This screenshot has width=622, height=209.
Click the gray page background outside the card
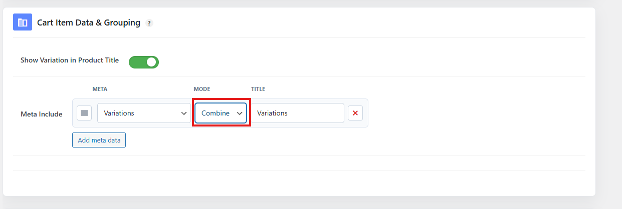[x=608, y=100]
